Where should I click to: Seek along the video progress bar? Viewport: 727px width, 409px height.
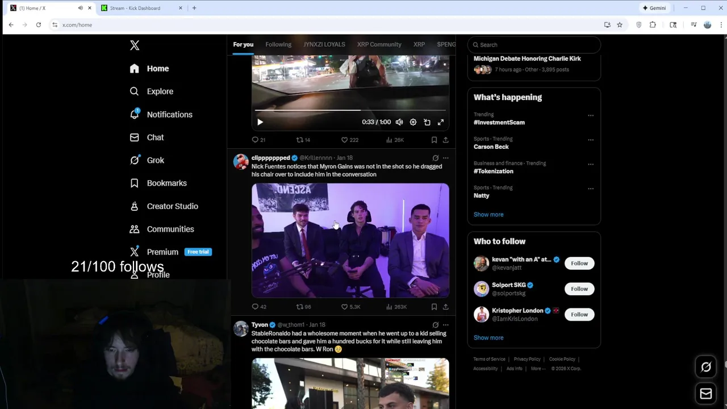click(x=350, y=110)
